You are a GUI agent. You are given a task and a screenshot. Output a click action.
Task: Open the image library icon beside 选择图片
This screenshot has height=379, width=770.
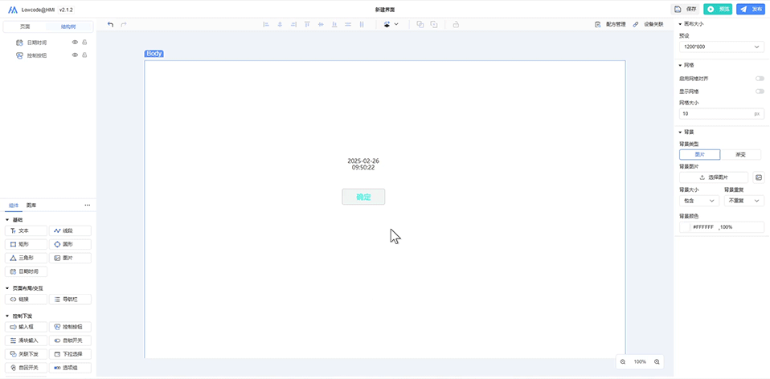coord(758,177)
